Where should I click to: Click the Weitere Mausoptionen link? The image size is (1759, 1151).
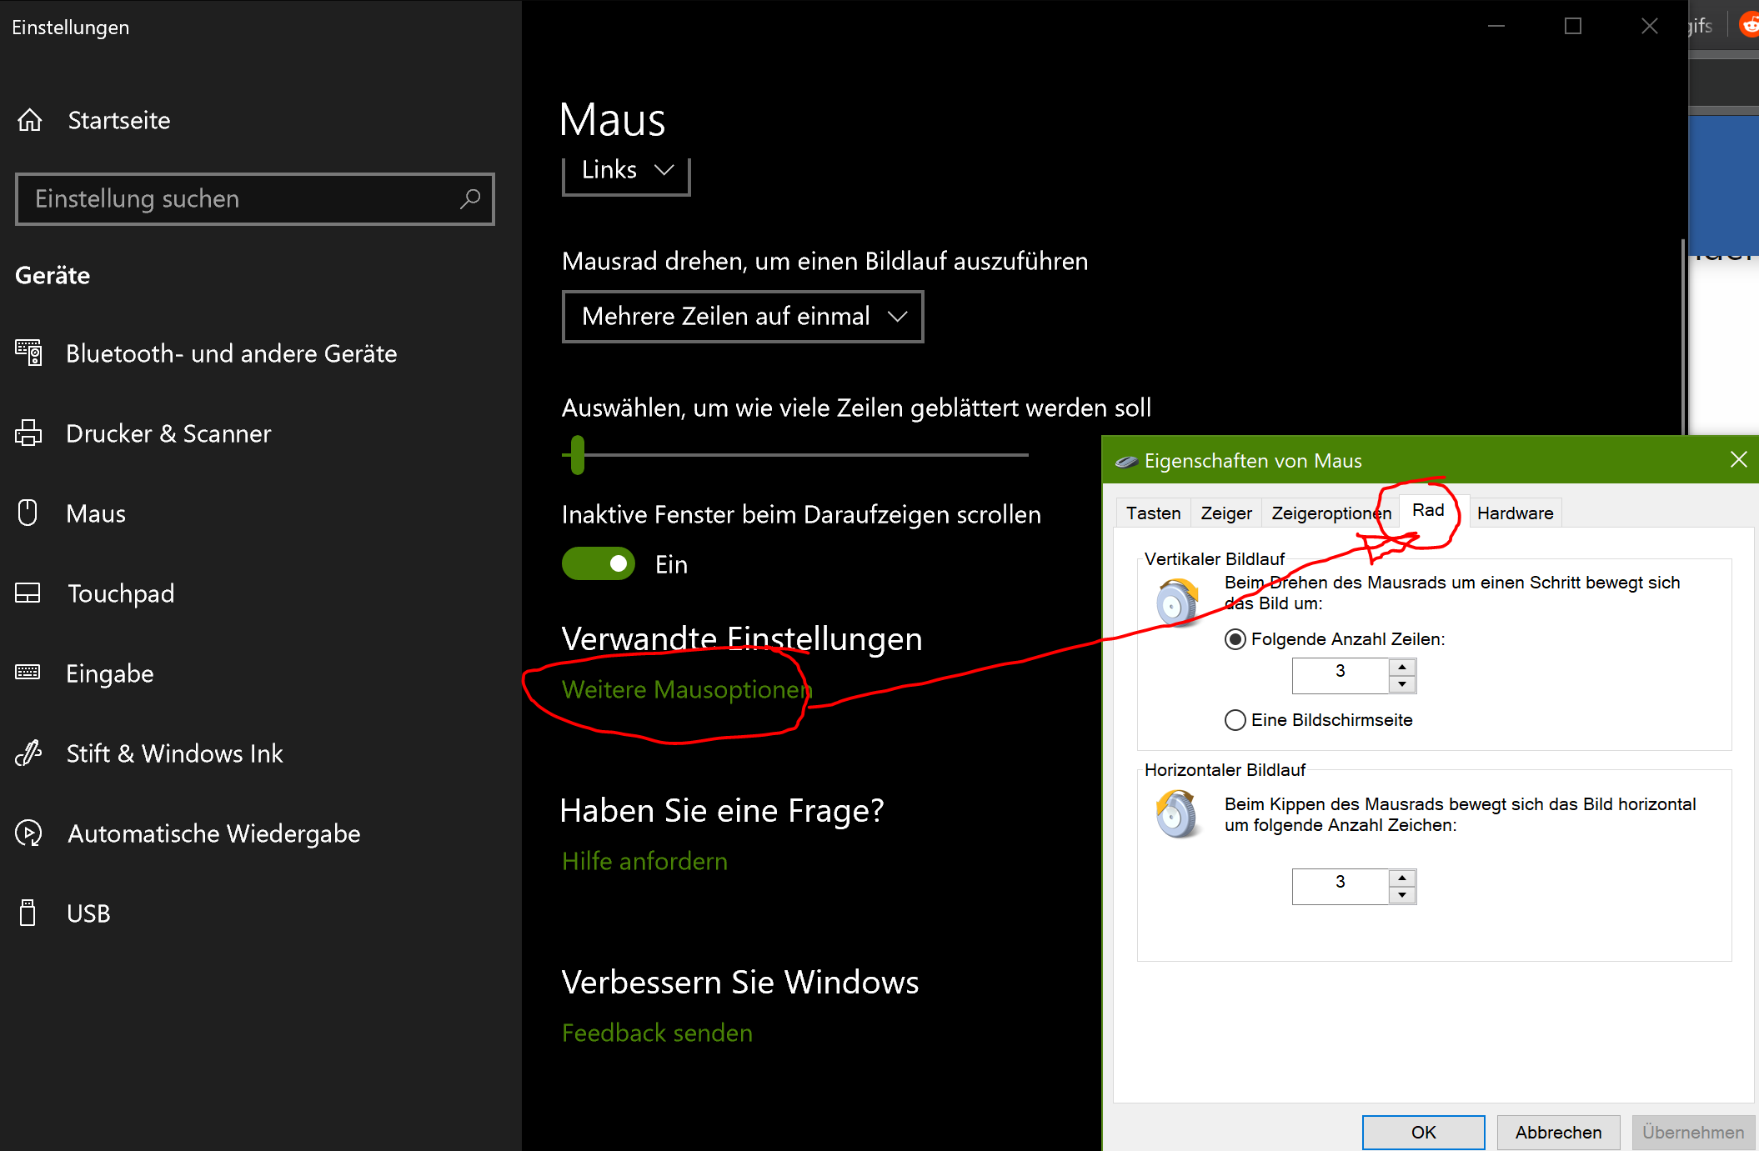click(685, 690)
